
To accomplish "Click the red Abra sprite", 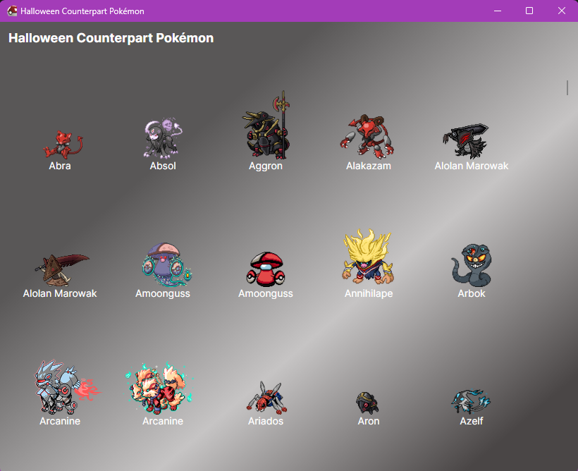I will (x=63, y=145).
